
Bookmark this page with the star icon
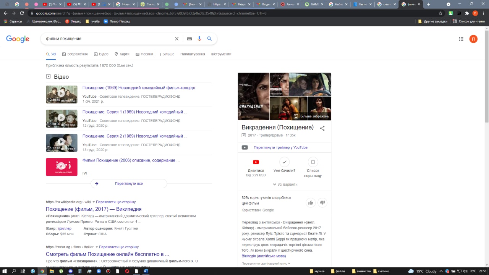[440, 13]
